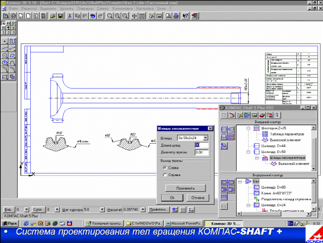Add outer cone step in Shaft panel
This screenshot has height=243, width=323.
coord(231,129)
